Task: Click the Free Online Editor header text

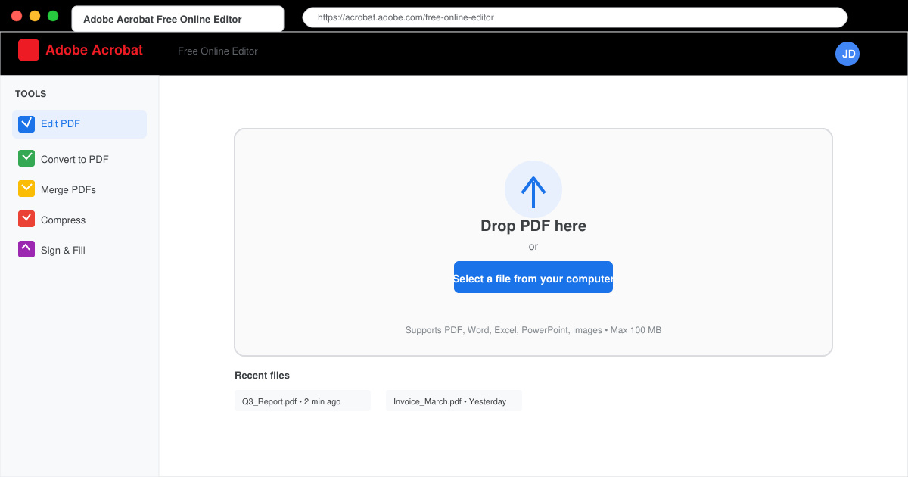Action: (218, 51)
